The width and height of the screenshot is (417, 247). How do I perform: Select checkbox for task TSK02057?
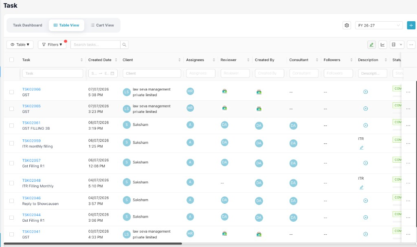11,163
